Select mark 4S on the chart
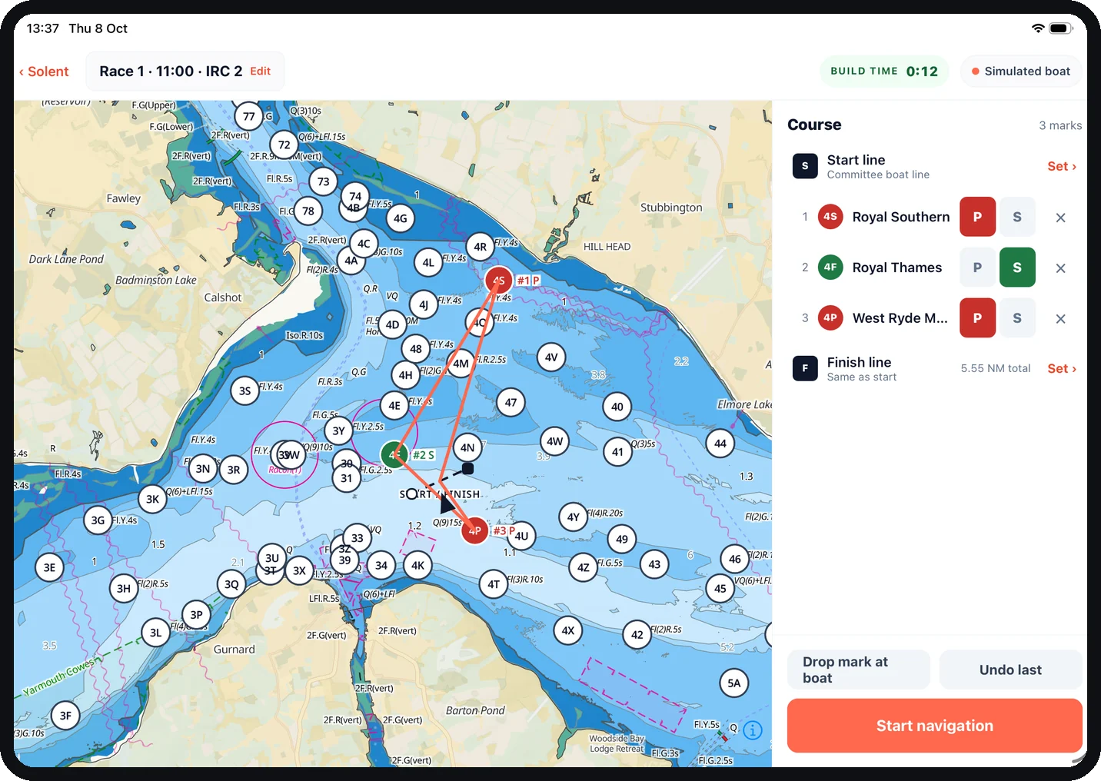The image size is (1101, 781). click(x=499, y=281)
